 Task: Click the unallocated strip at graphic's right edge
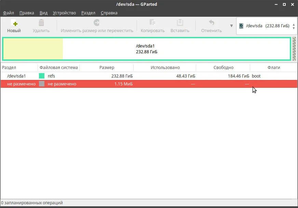[294, 49]
